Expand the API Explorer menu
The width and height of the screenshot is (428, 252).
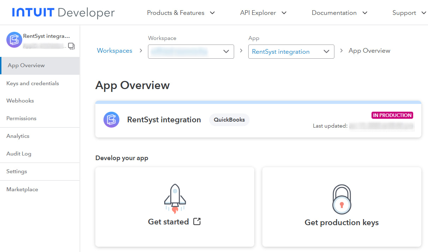click(263, 13)
